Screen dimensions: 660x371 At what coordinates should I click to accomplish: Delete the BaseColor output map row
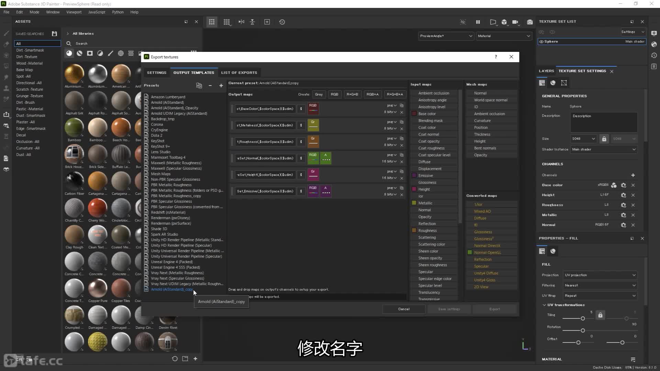[401, 112]
